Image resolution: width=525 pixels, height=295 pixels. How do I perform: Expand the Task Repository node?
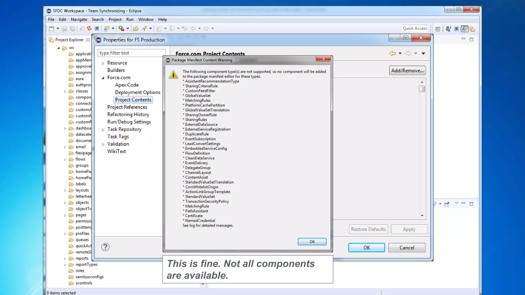pos(103,130)
